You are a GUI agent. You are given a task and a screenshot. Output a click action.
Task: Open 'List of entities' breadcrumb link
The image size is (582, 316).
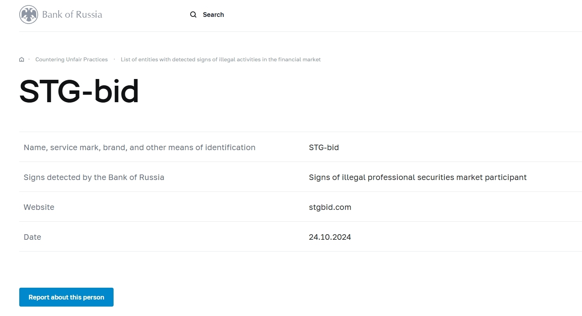(220, 60)
